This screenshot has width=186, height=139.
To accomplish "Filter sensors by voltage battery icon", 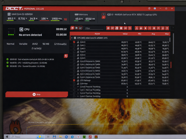I will click(x=141, y=28).
